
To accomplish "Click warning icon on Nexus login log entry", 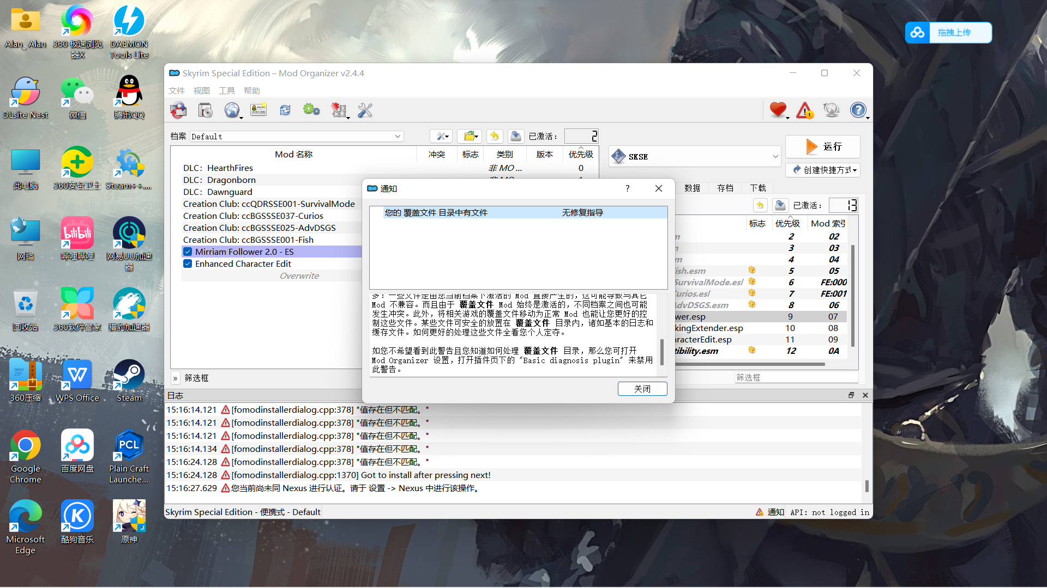I will [x=225, y=488].
